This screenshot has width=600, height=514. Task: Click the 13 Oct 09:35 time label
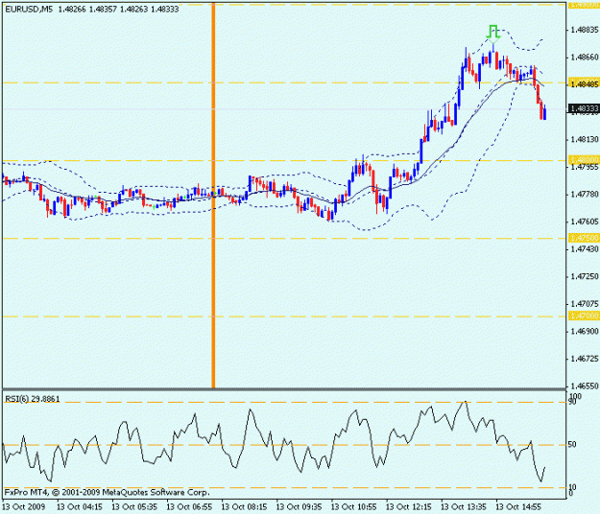[x=299, y=507]
